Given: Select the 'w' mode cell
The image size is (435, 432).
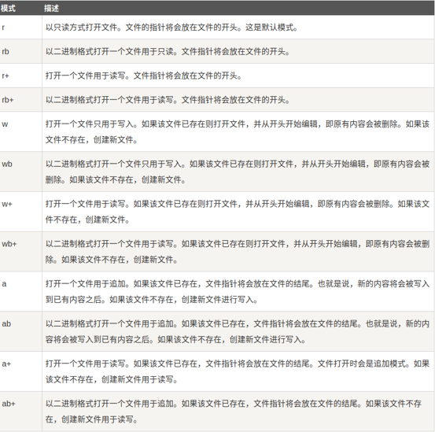Looking at the screenshot, I should [x=20, y=131].
